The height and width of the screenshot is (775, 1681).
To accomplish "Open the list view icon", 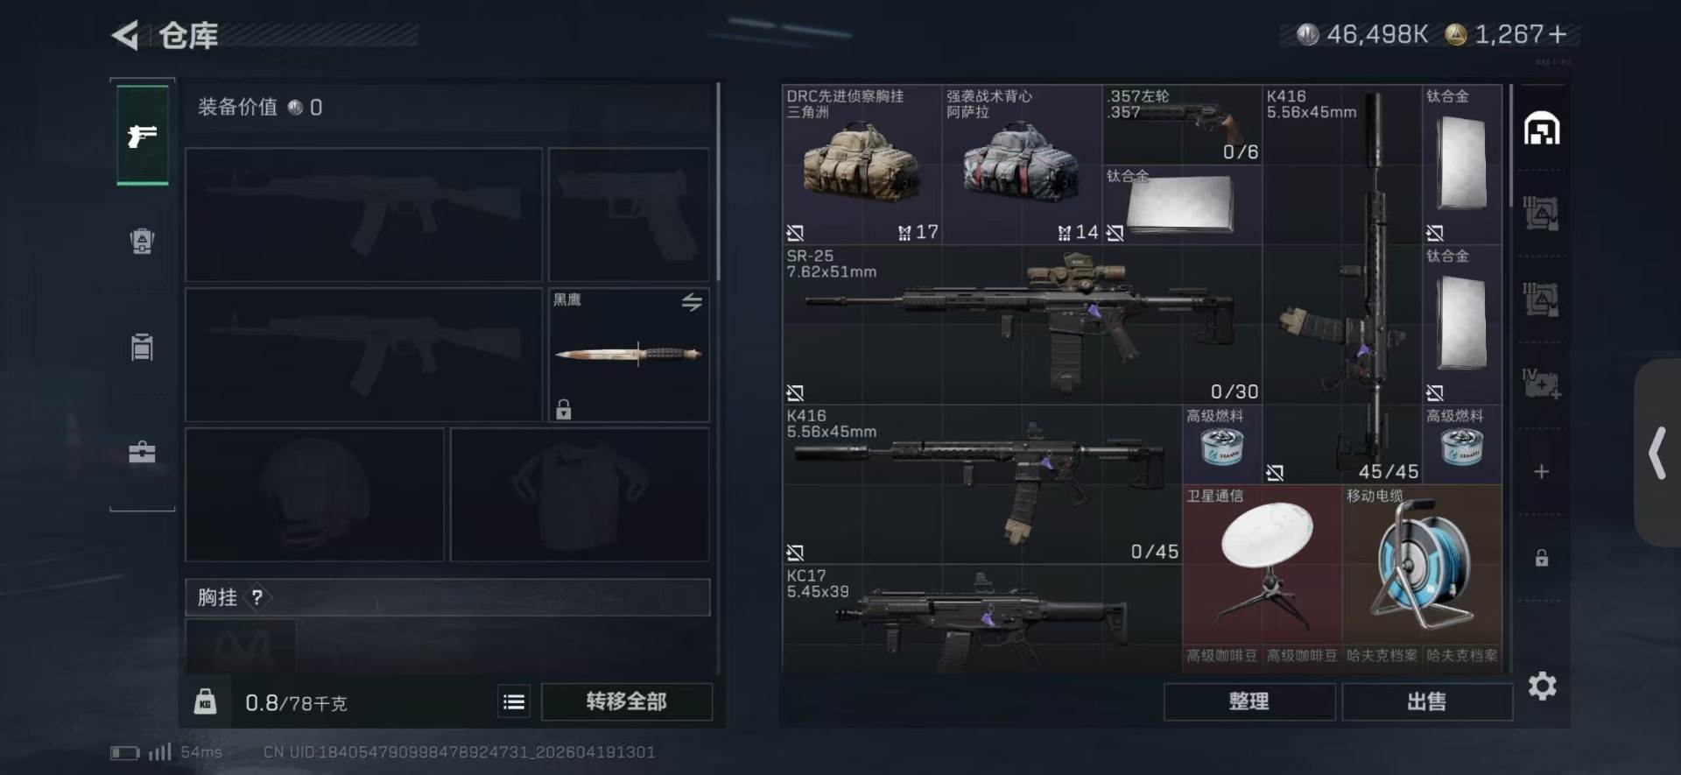I will pyautogui.click(x=514, y=701).
